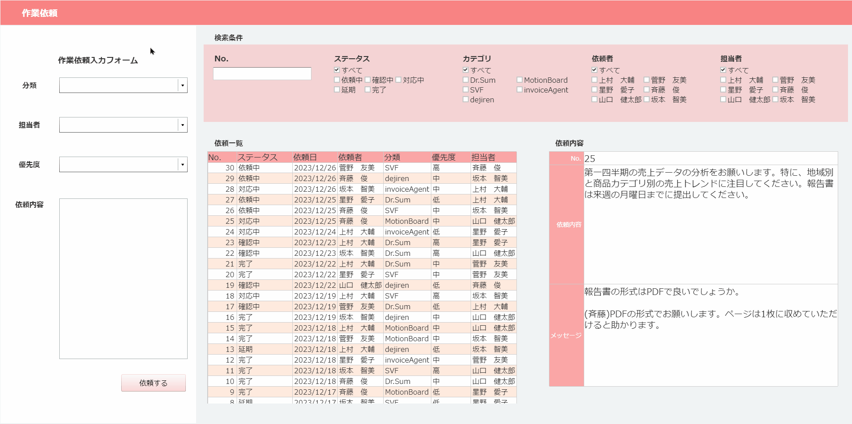Enable the Dr.Sum category filter

pos(465,80)
